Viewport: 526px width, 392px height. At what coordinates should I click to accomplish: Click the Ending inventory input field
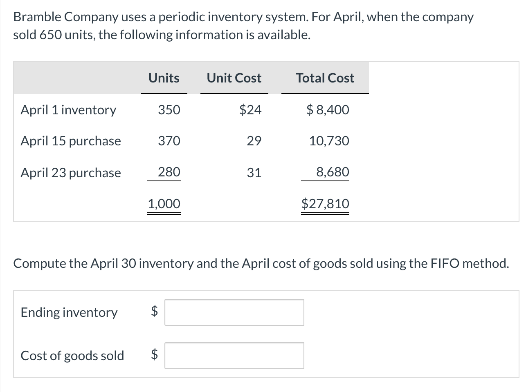point(234,312)
